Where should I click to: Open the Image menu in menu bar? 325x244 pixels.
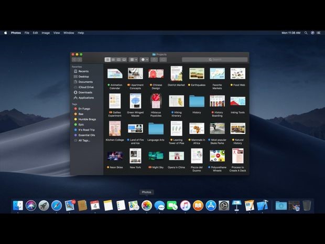point(46,33)
